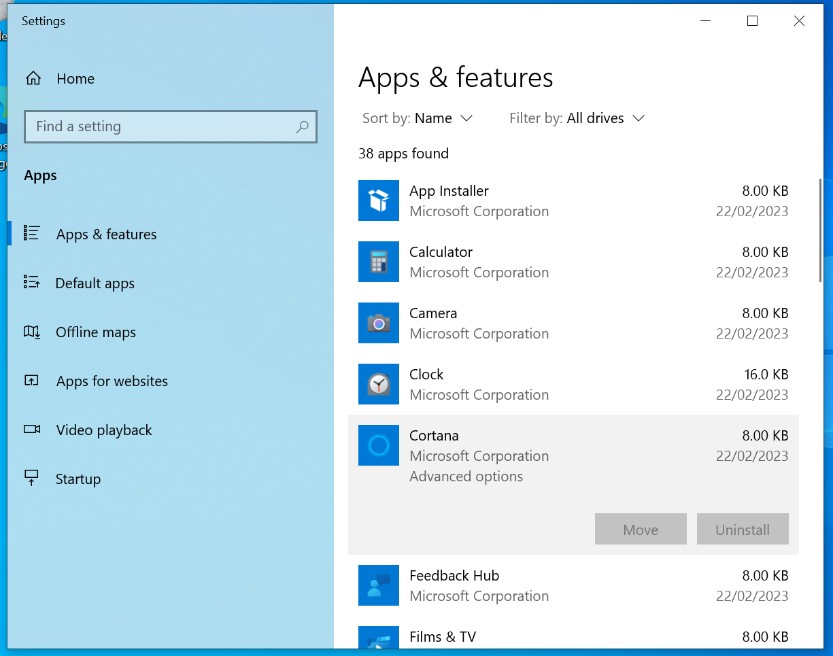The height and width of the screenshot is (656, 833).
Task: Click the Camera app icon
Action: (x=379, y=323)
